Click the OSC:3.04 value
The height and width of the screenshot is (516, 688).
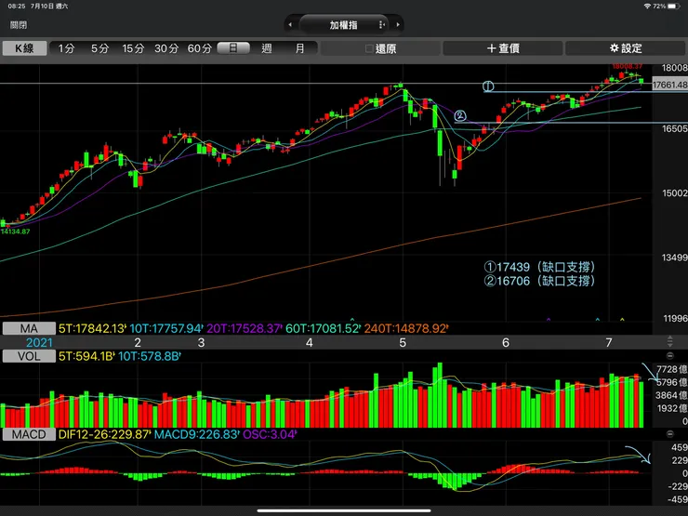point(270,435)
